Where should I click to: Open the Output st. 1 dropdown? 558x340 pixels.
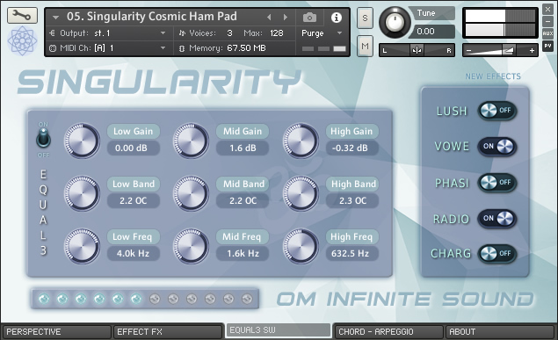pos(106,33)
